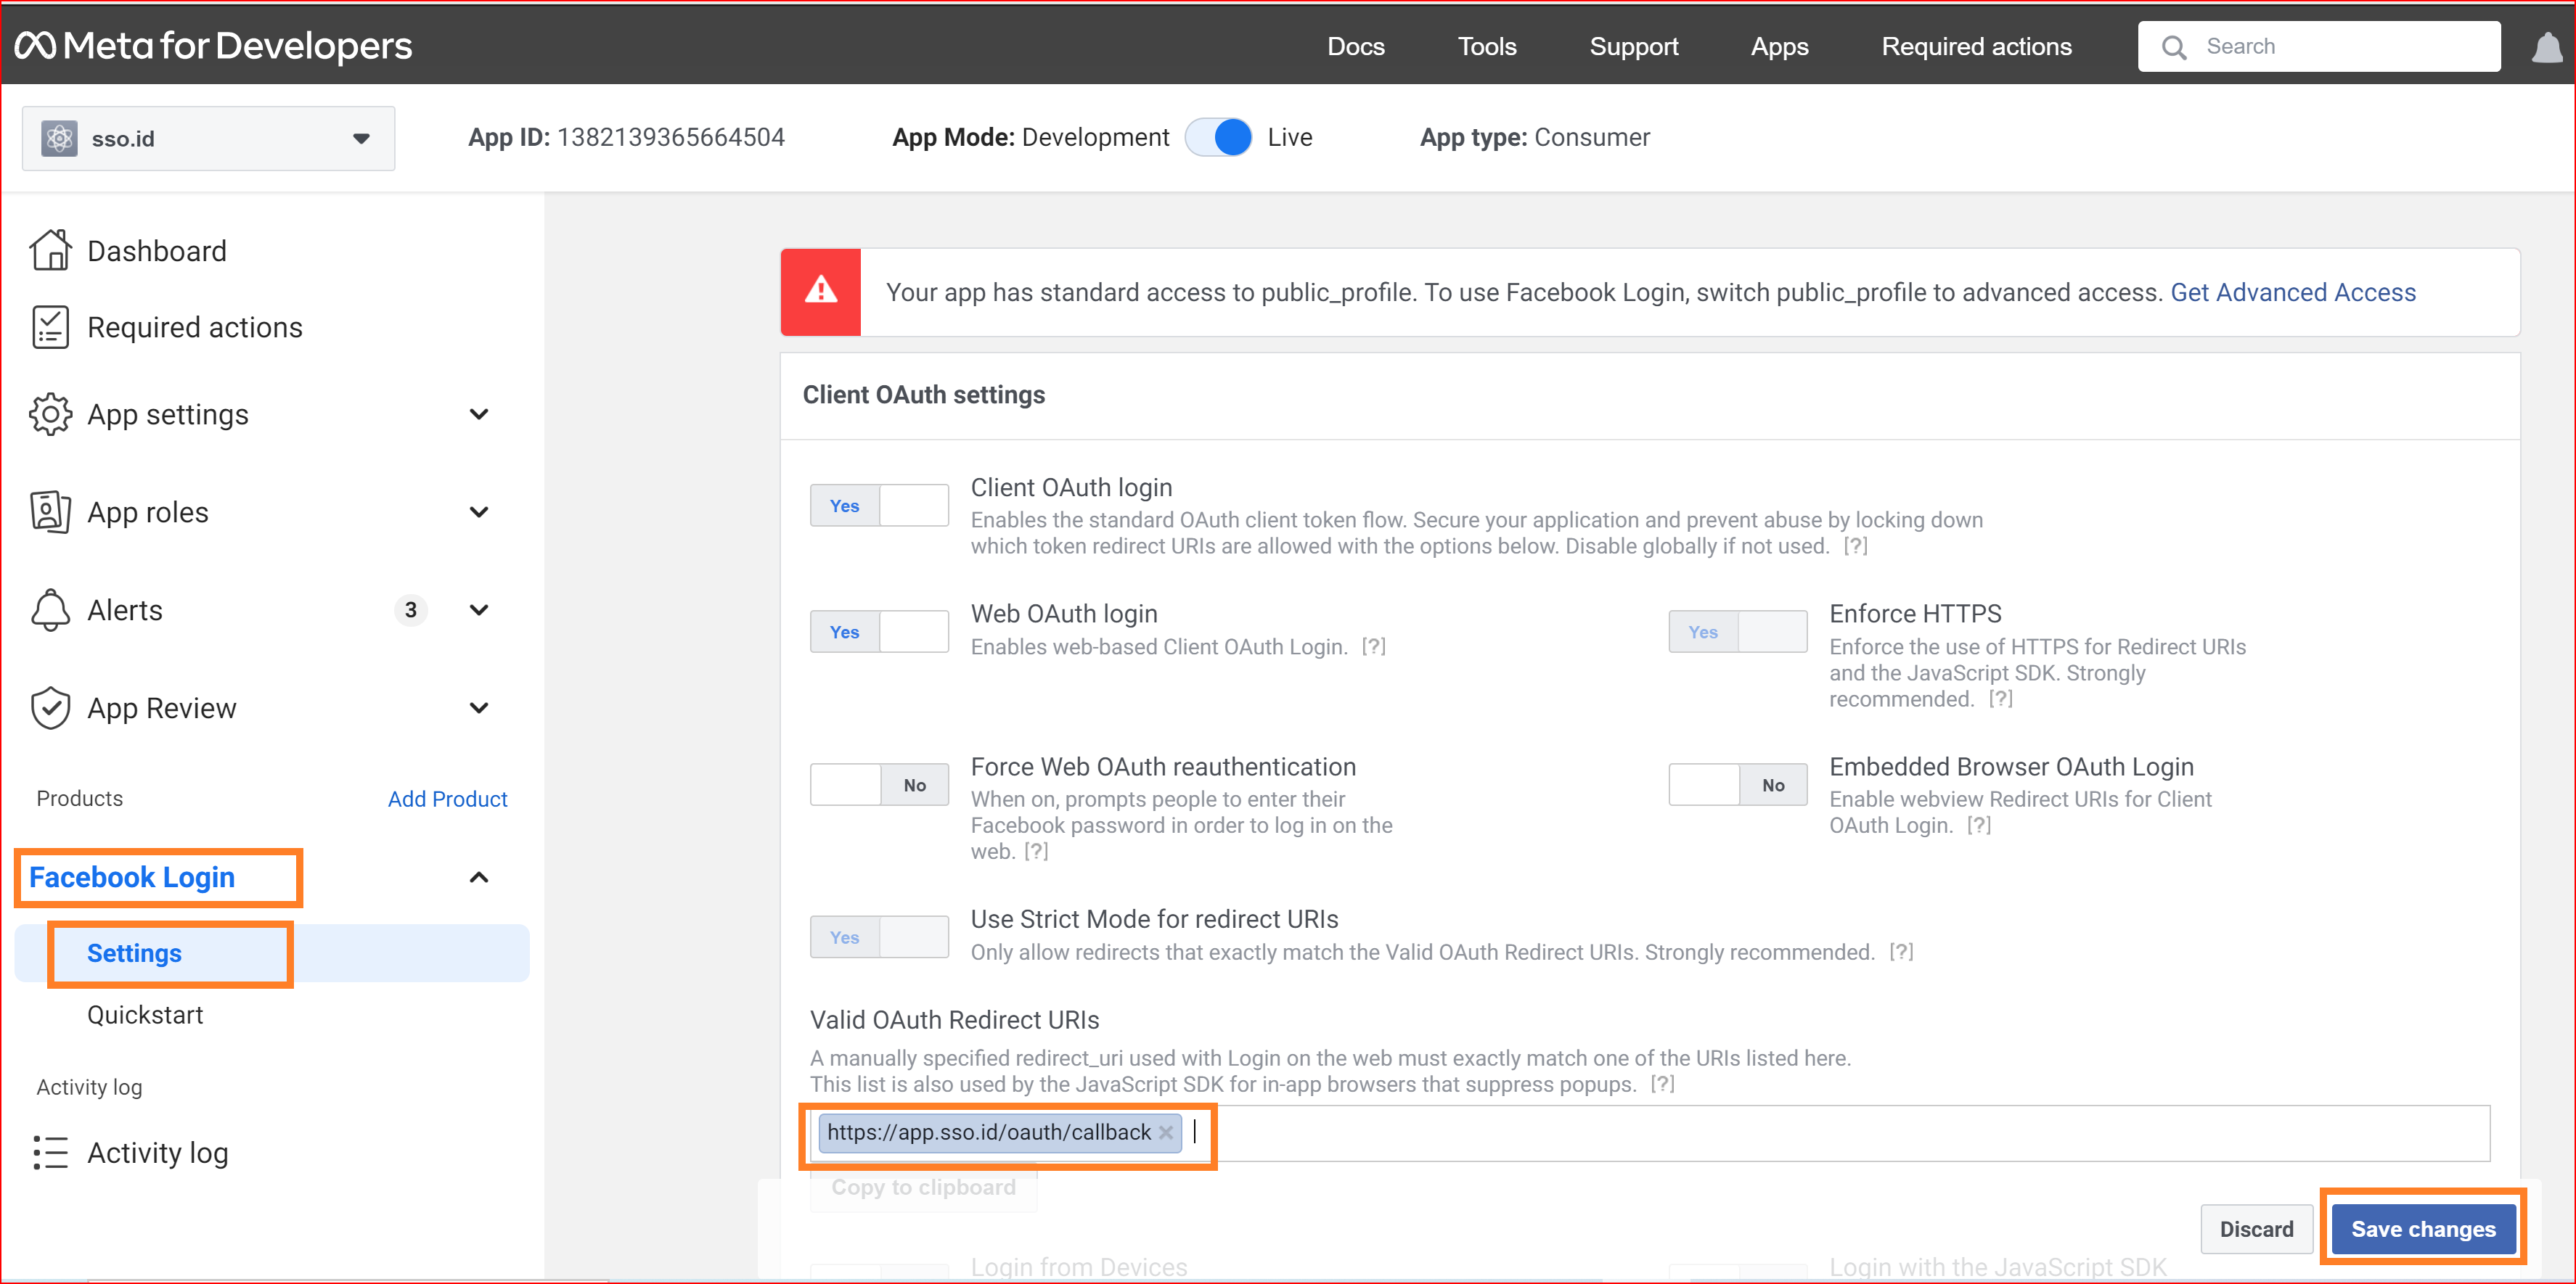Click the App ID number 1382139365664504
Screen dimensions: 2576x1284
tap(670, 137)
